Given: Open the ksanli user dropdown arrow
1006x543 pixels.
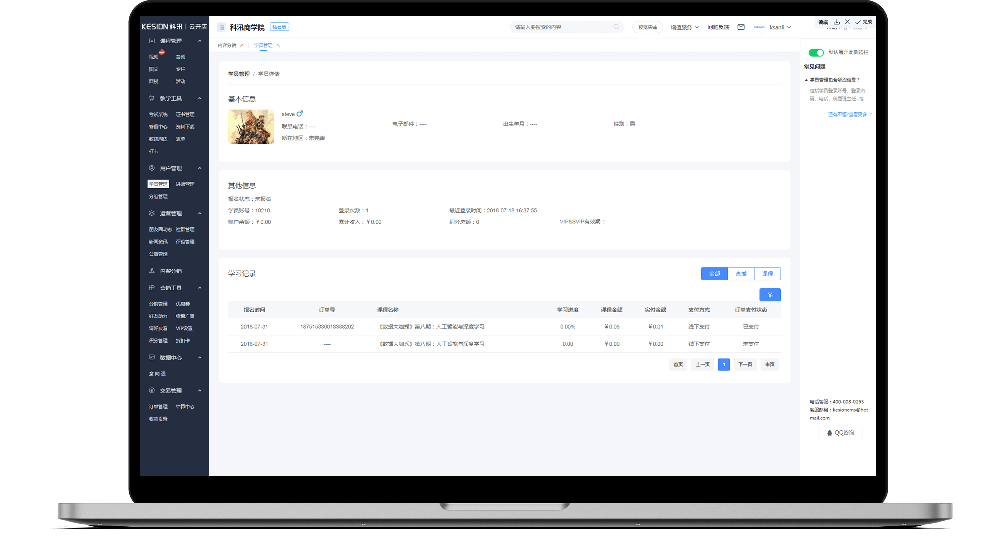Looking at the screenshot, I should (x=789, y=27).
